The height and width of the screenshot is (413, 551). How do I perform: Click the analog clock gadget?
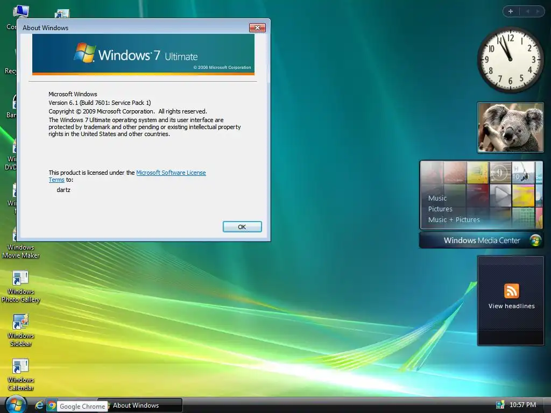pyautogui.click(x=510, y=60)
